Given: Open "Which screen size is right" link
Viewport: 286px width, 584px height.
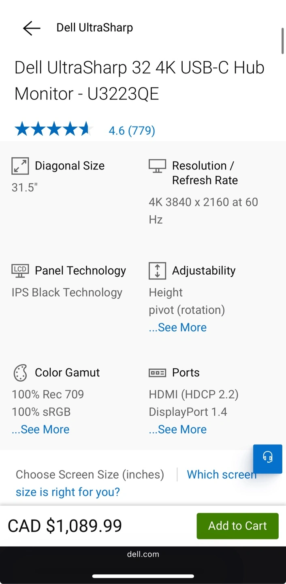Looking at the screenshot, I should click(x=68, y=492).
